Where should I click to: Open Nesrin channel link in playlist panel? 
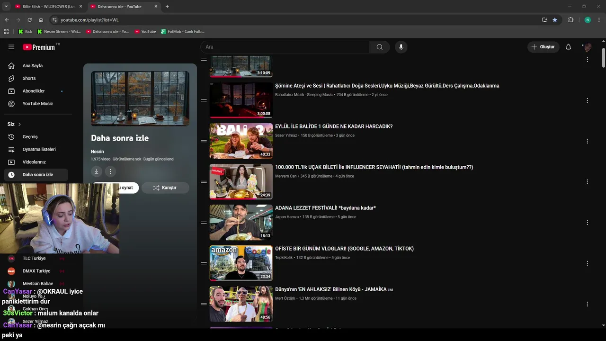[97, 152]
